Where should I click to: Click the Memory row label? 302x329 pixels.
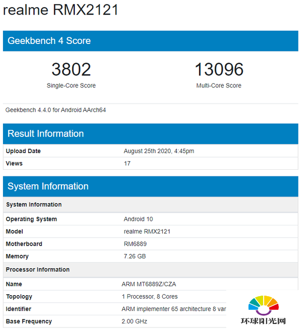17,256
